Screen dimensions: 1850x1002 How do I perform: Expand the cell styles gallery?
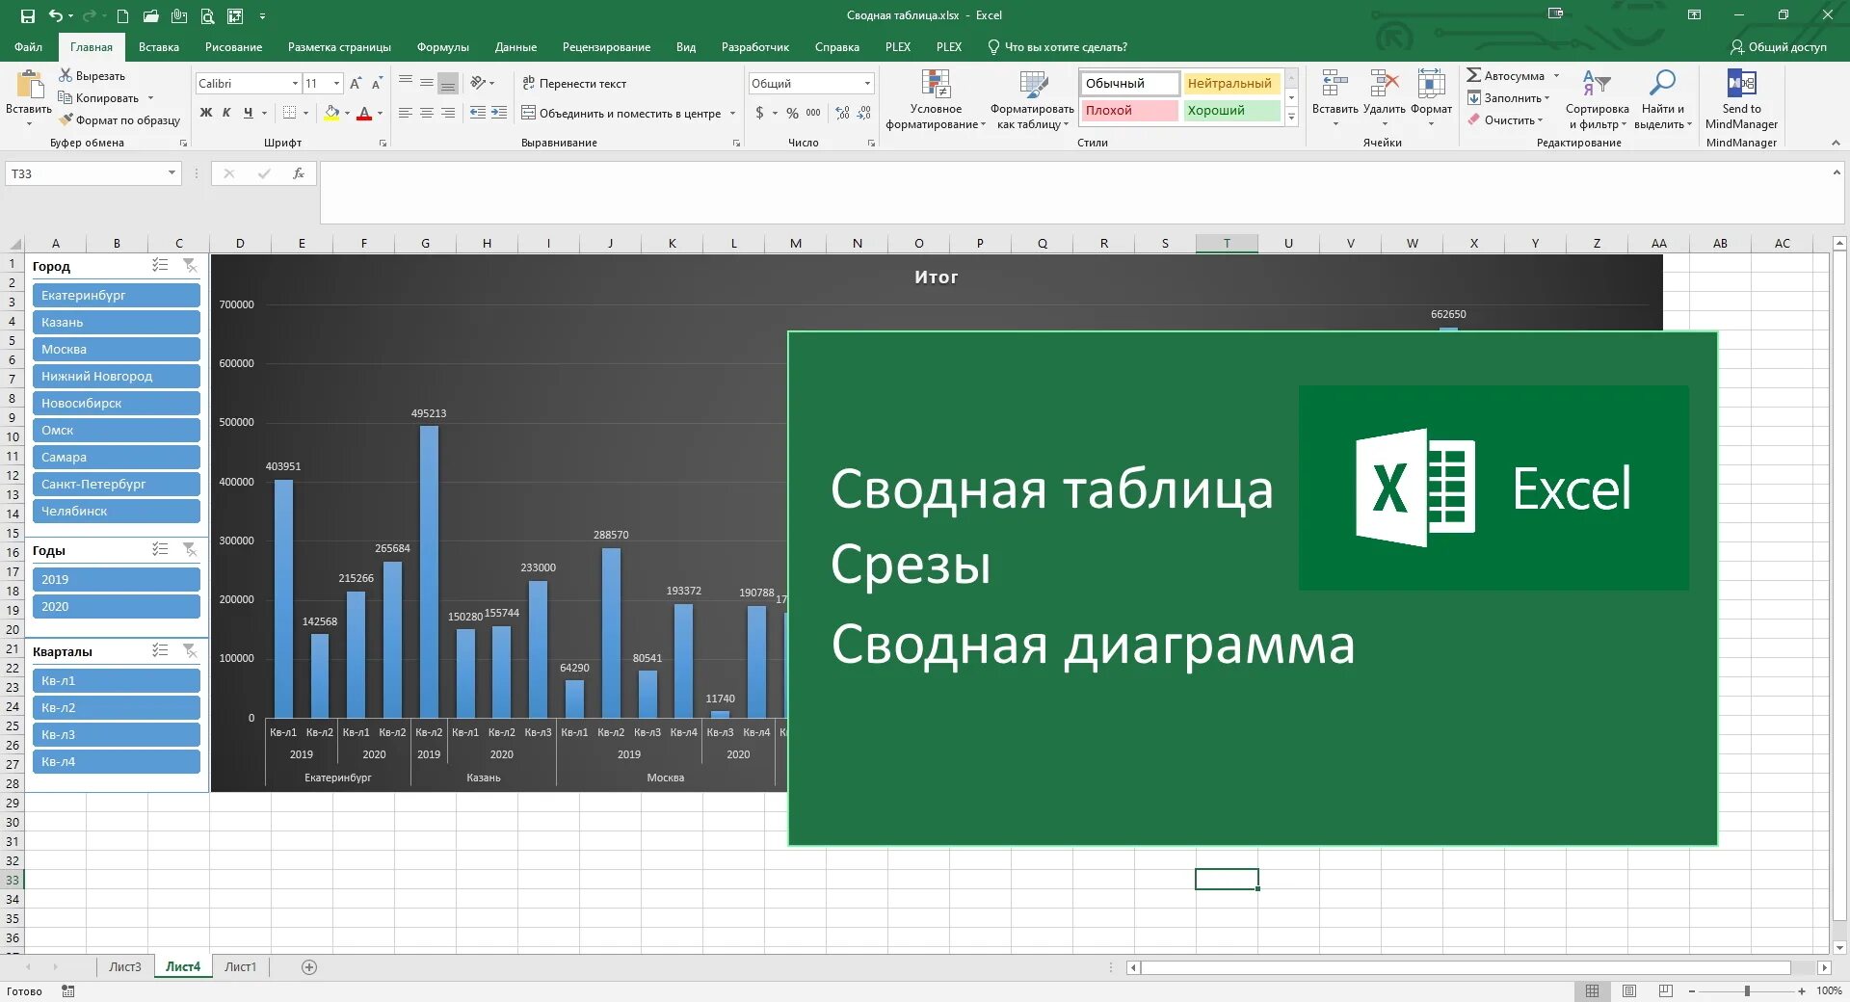coord(1291,118)
